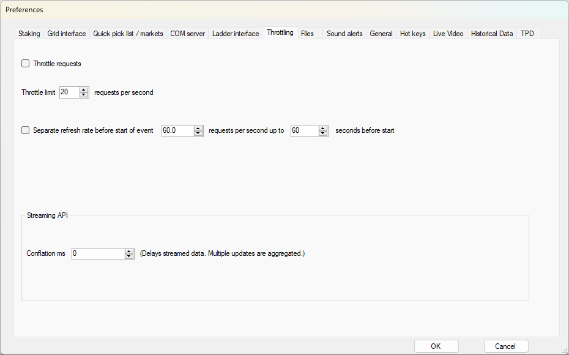Decrease the Throttle limit with down arrow
Viewport: 569px width, 355px height.
coord(84,95)
